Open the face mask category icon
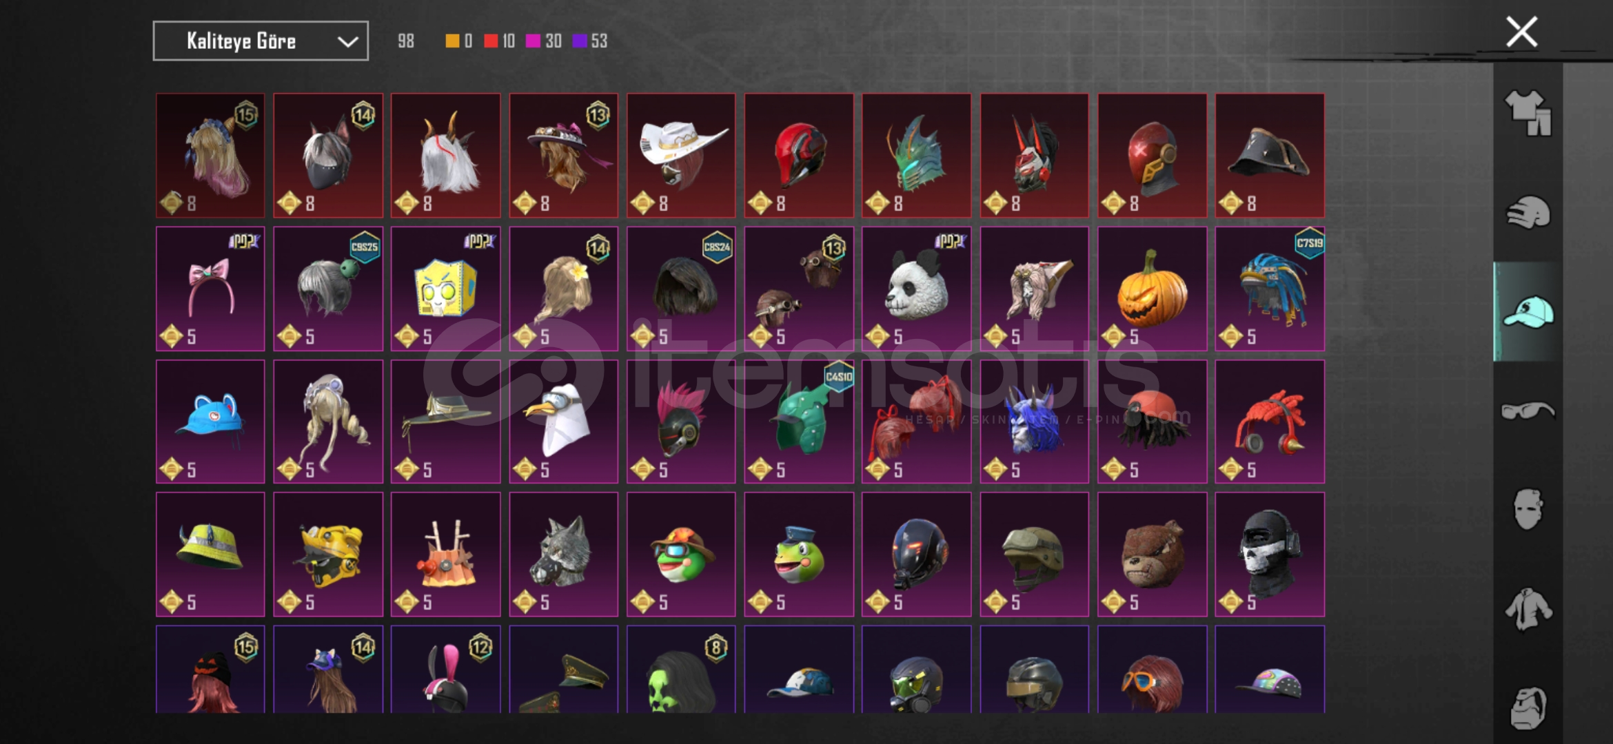The image size is (1613, 744). [x=1528, y=509]
